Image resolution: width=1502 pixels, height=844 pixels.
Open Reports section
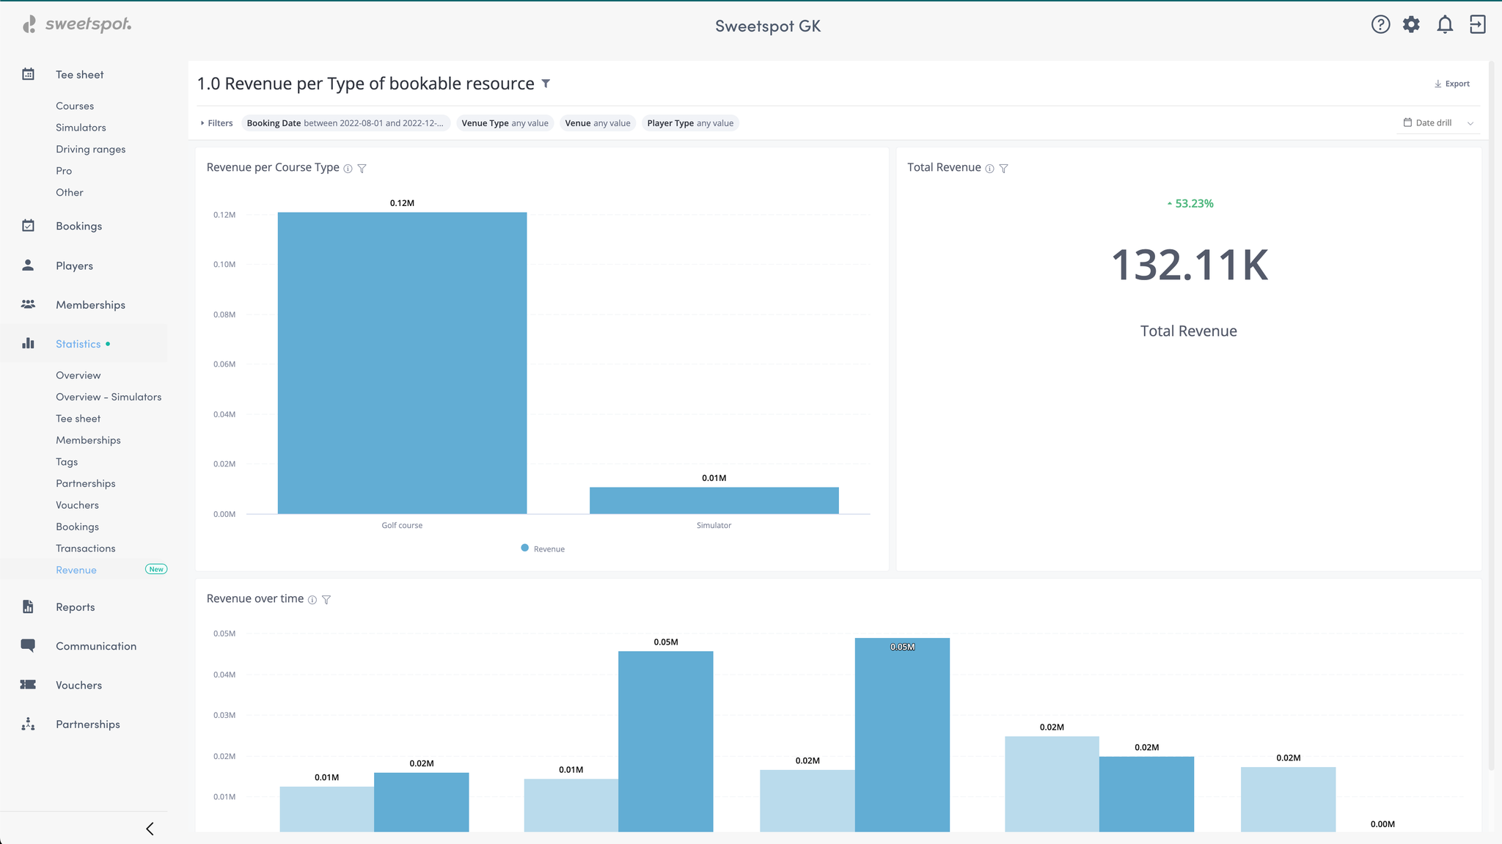coord(75,606)
